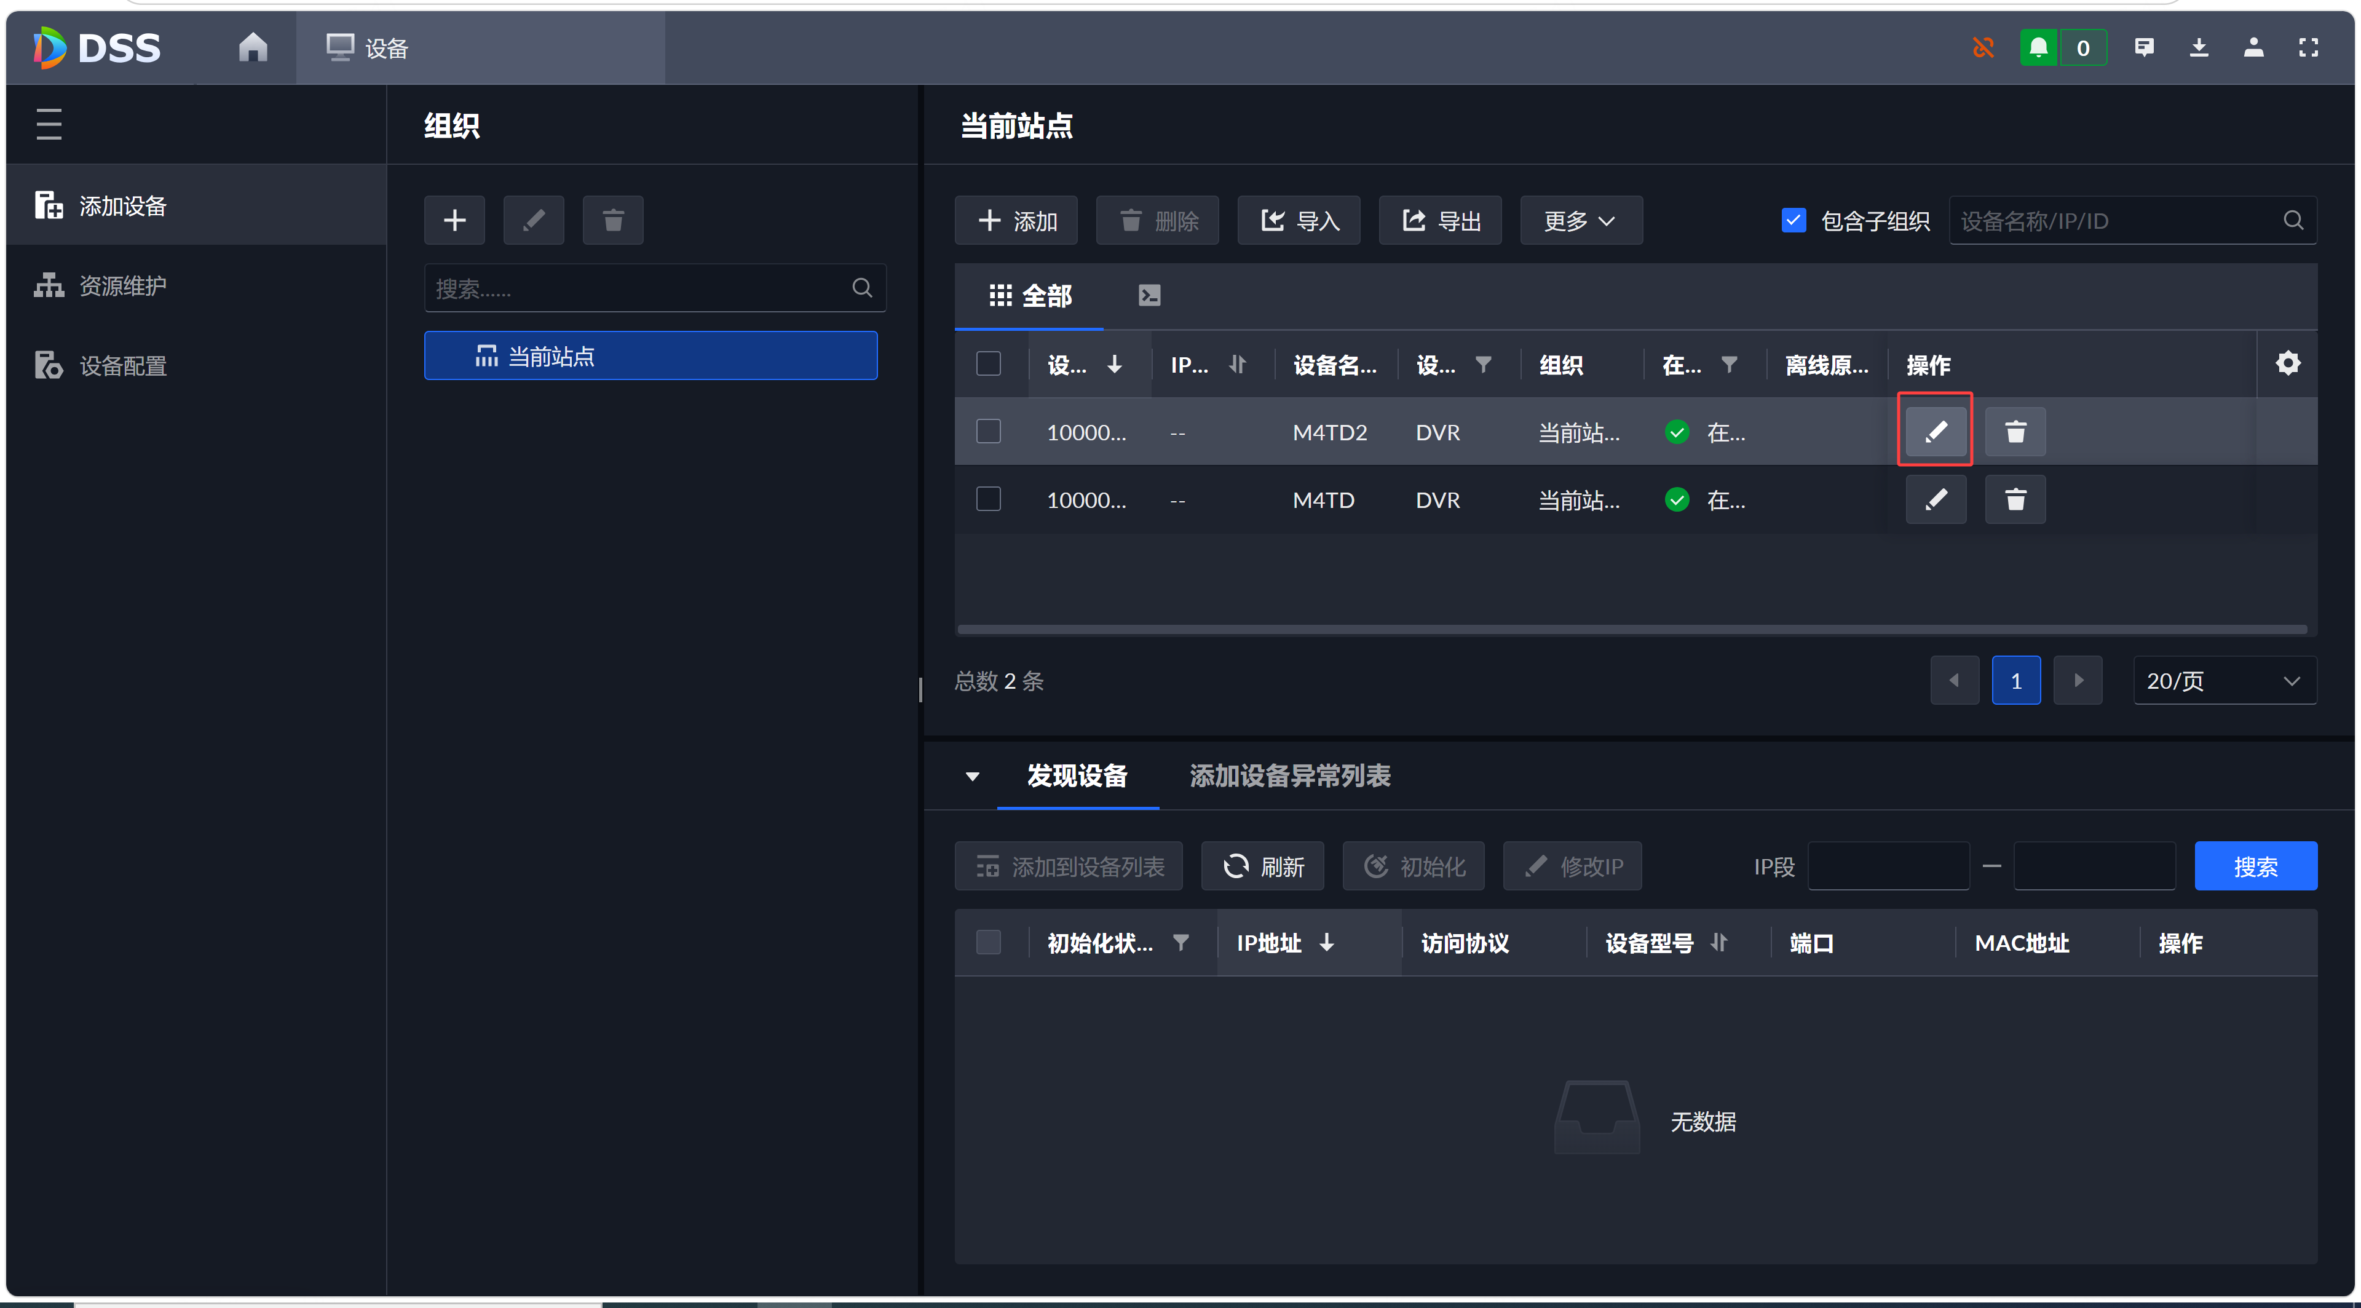Filter by 初始化状态 column funnel
This screenshot has height=1308, width=2361.
1180,942
